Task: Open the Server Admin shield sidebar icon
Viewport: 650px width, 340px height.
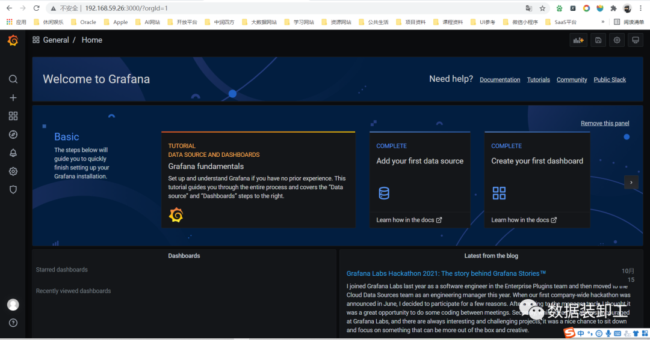Action: [13, 189]
